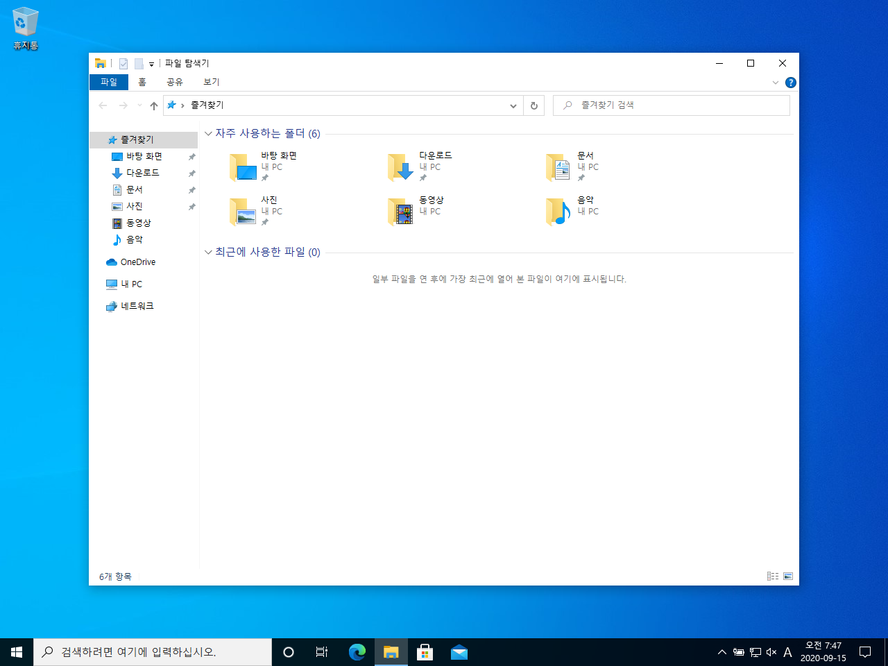Switch to the 보기 ribbon tab
This screenshot has width=888, height=666.
point(212,82)
